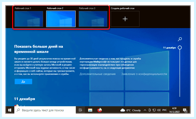Open the Action Center notifications icon
Screen dimensions: 196x119
click(x=185, y=110)
